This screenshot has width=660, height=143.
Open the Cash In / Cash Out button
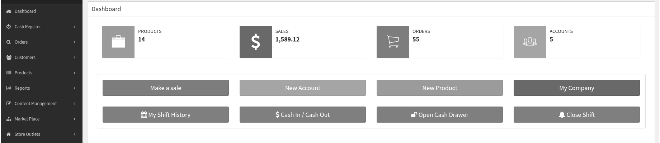[302, 115]
